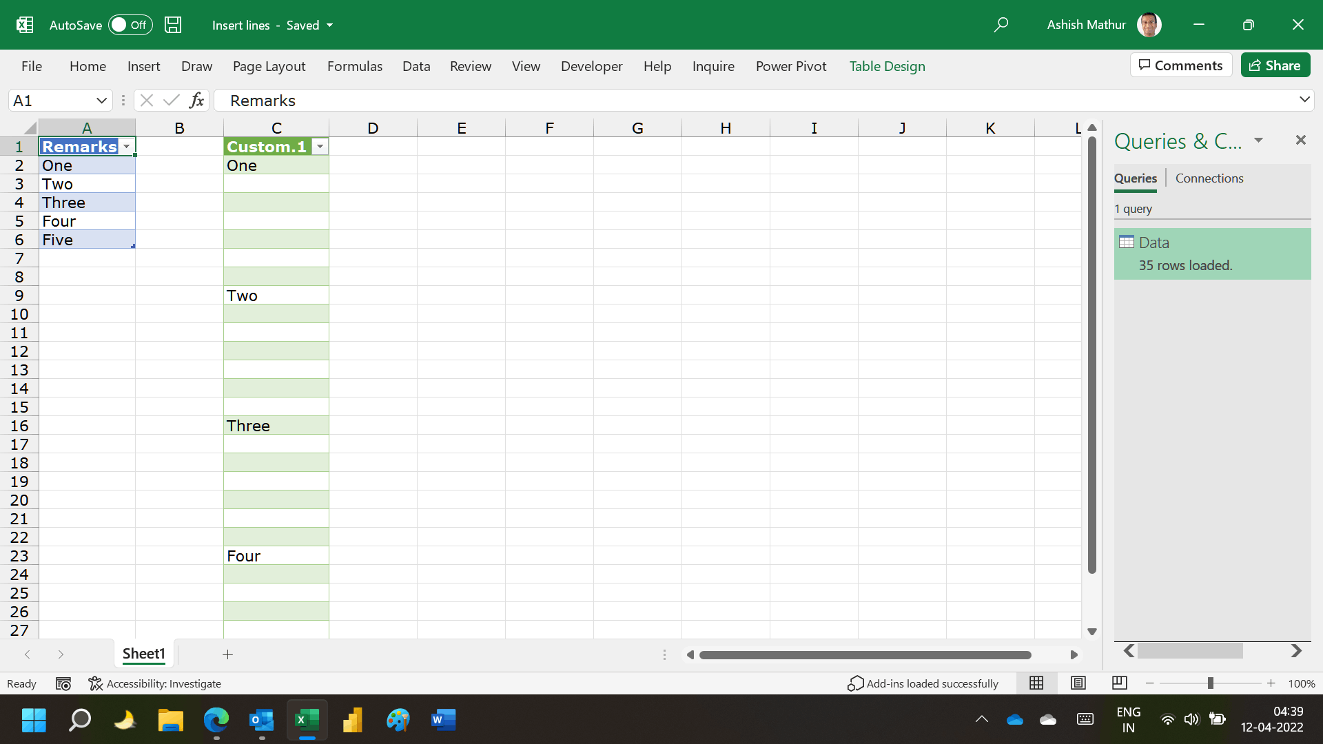1323x744 pixels.
Task: Switch to Page Layout view icon
Action: (1078, 683)
